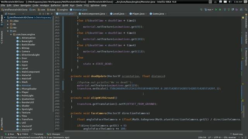Click the editor horizontal scrollbar
Viewport: 248px width, 139px height.
click(134, 131)
